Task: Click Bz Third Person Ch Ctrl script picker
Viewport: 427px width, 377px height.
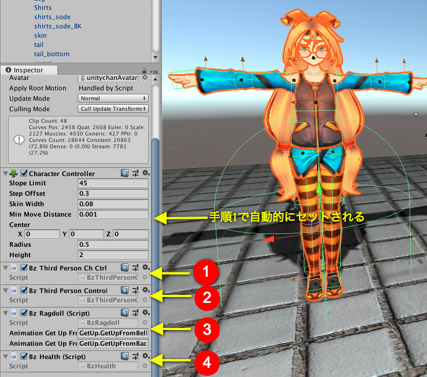Action: tap(145, 277)
